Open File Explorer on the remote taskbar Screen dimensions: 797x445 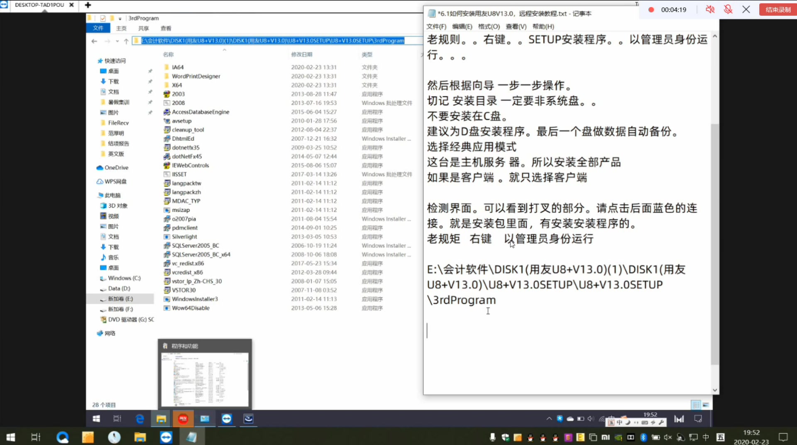tap(161, 419)
